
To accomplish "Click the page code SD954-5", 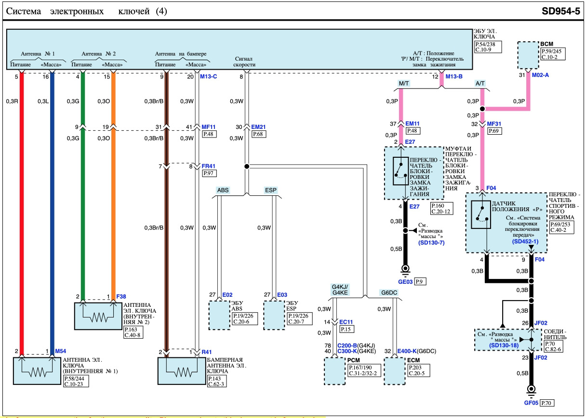I will [561, 11].
